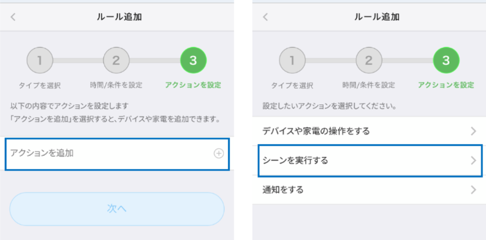Choose 通知をする option

[283, 190]
